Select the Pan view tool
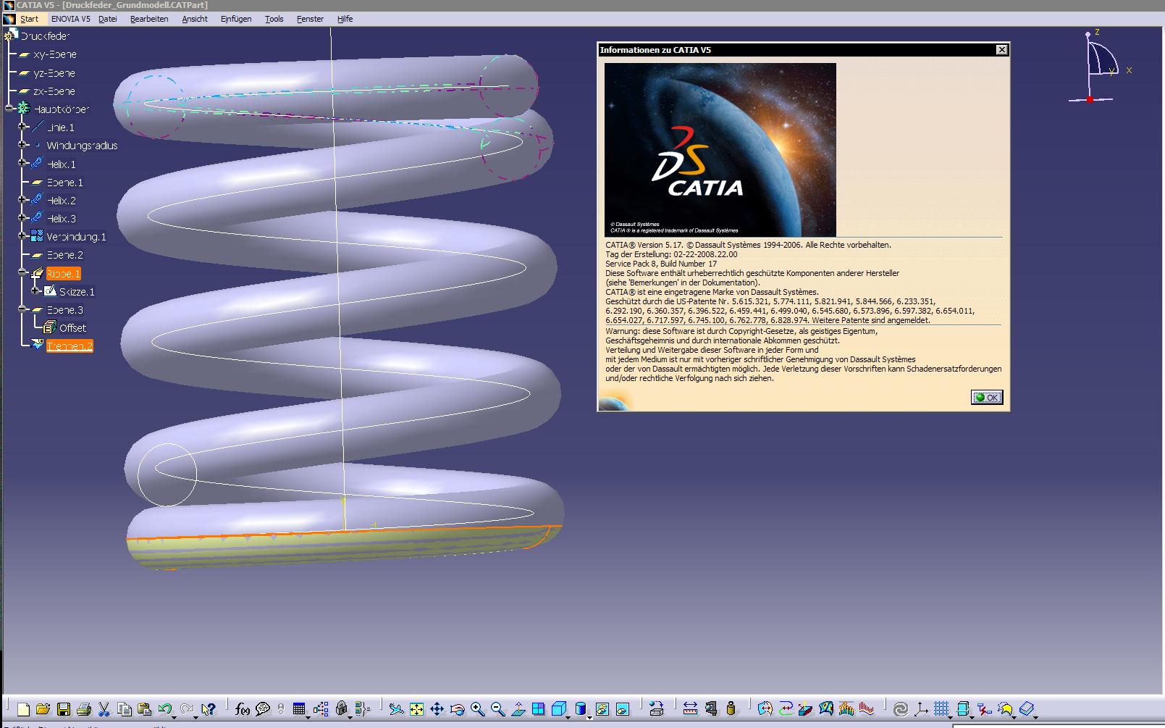The height and width of the screenshot is (728, 1165). coord(437,709)
